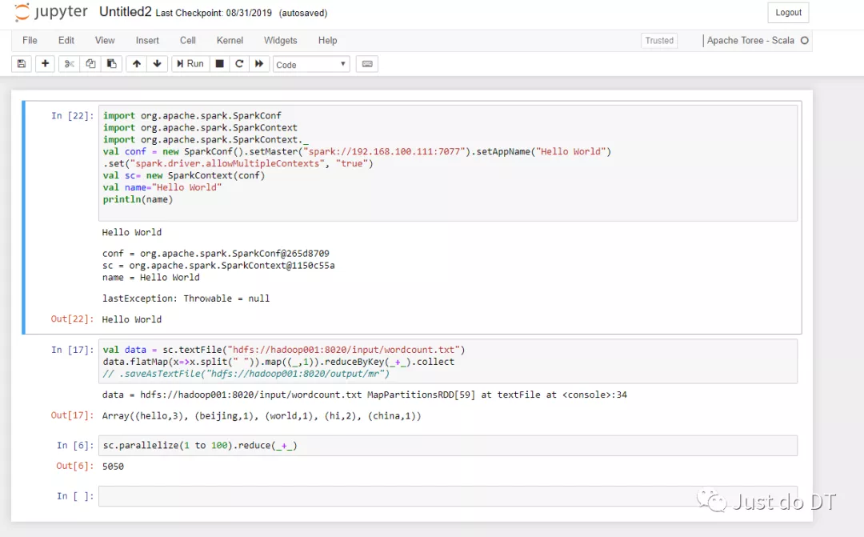This screenshot has width=864, height=537.
Task: Click into the In [22] SparkConf code cell
Action: (448, 163)
